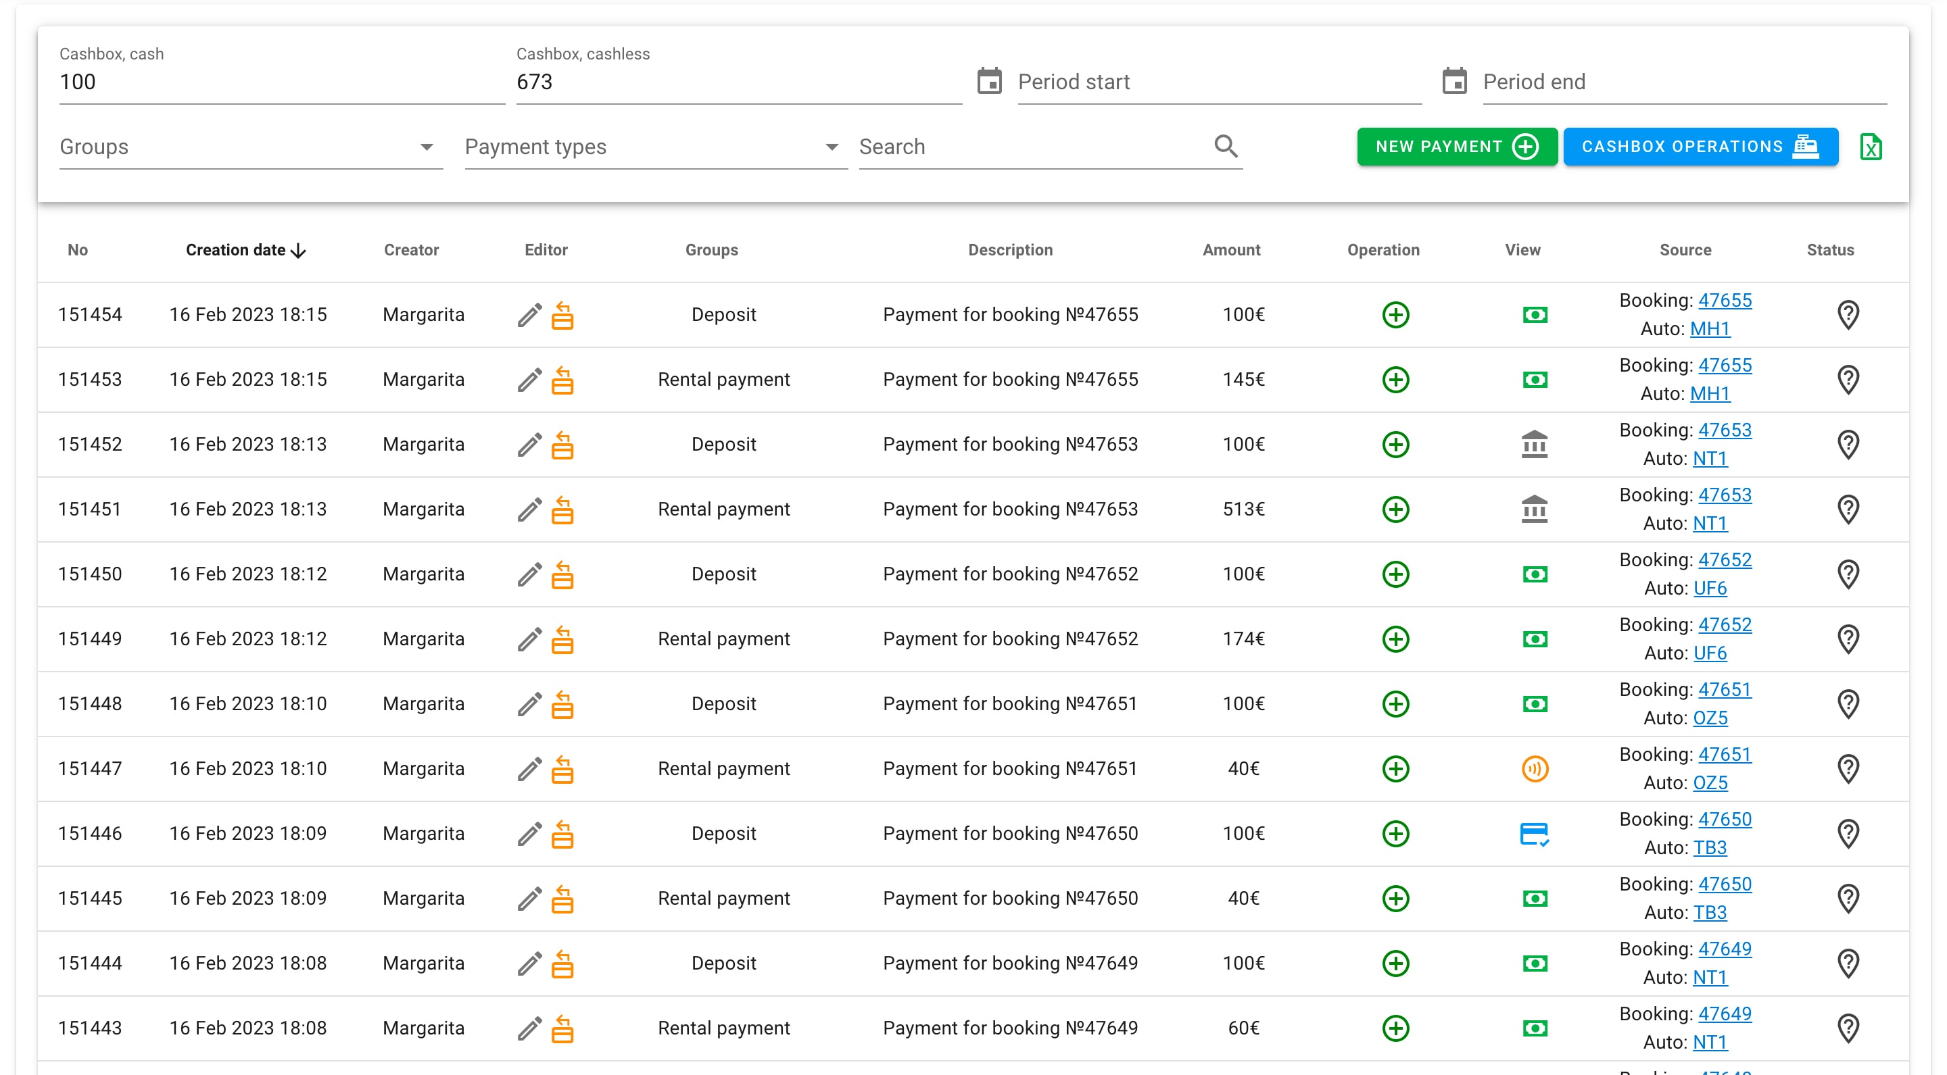The height and width of the screenshot is (1075, 1947).
Task: Sort by Creation date column
Action: (245, 250)
